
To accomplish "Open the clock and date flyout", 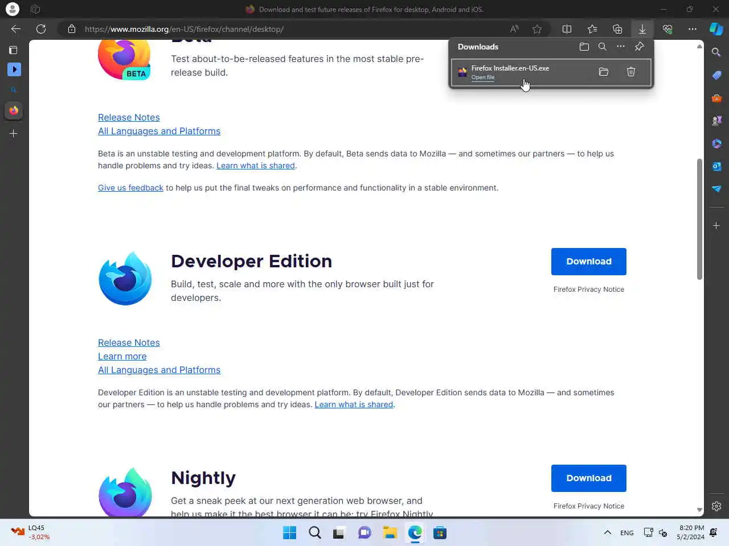I will pyautogui.click(x=690, y=532).
